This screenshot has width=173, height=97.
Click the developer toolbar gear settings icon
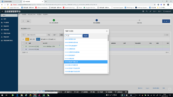click(x=126, y=92)
